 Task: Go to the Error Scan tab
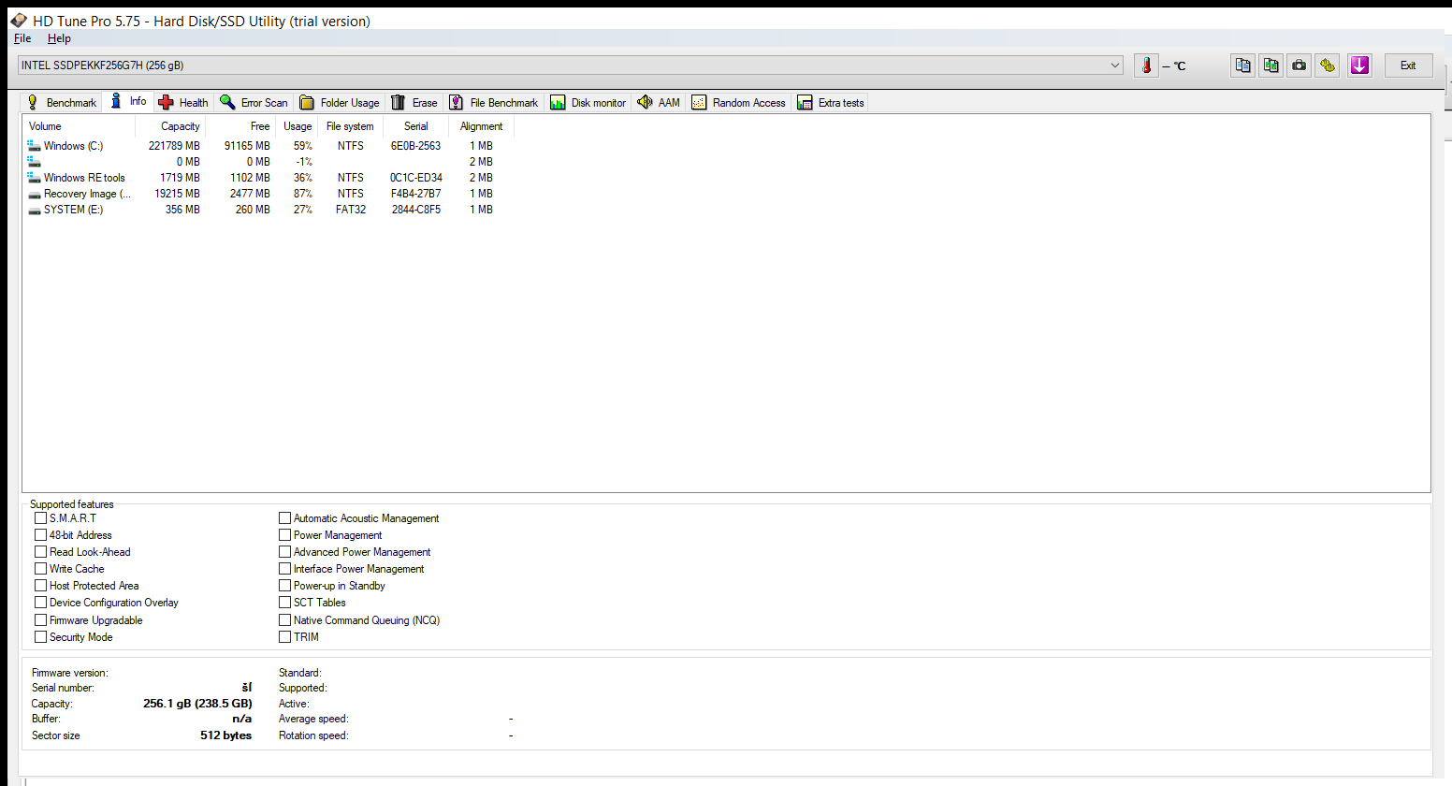click(x=254, y=103)
